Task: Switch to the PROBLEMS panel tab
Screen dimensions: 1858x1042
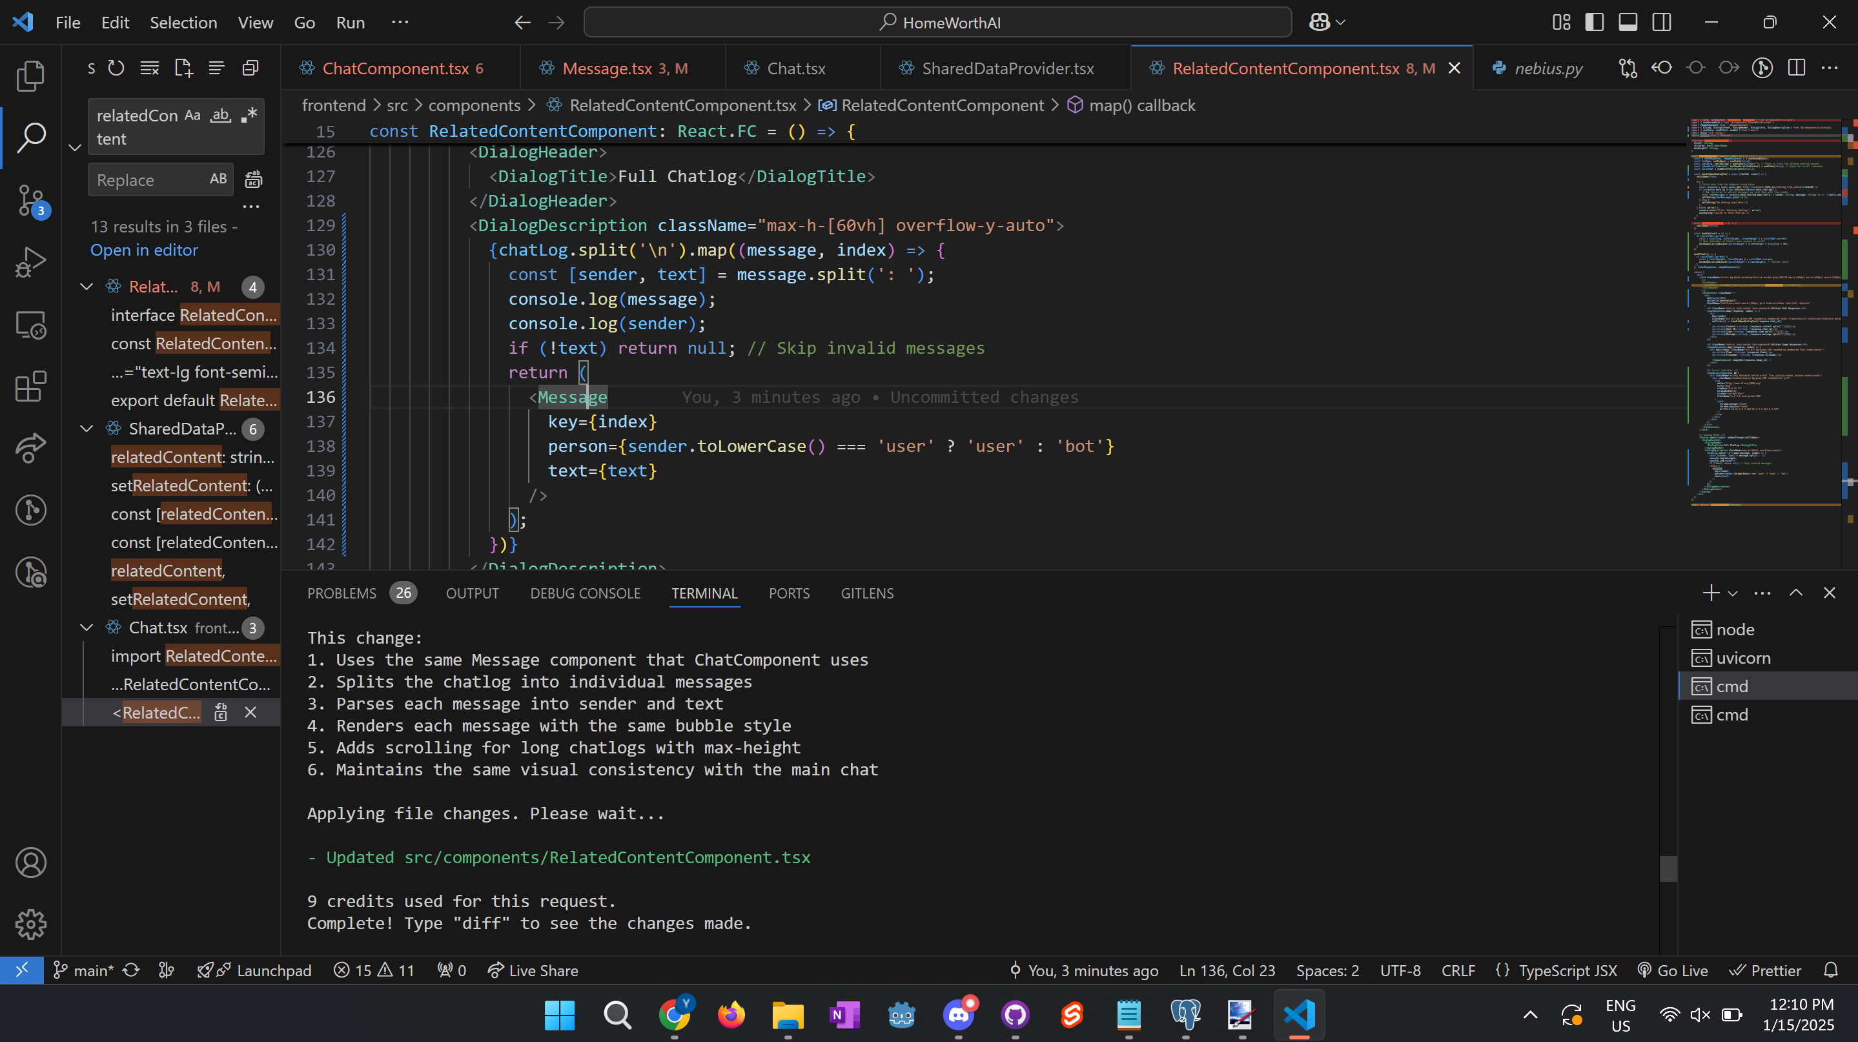Action: pyautogui.click(x=342, y=593)
